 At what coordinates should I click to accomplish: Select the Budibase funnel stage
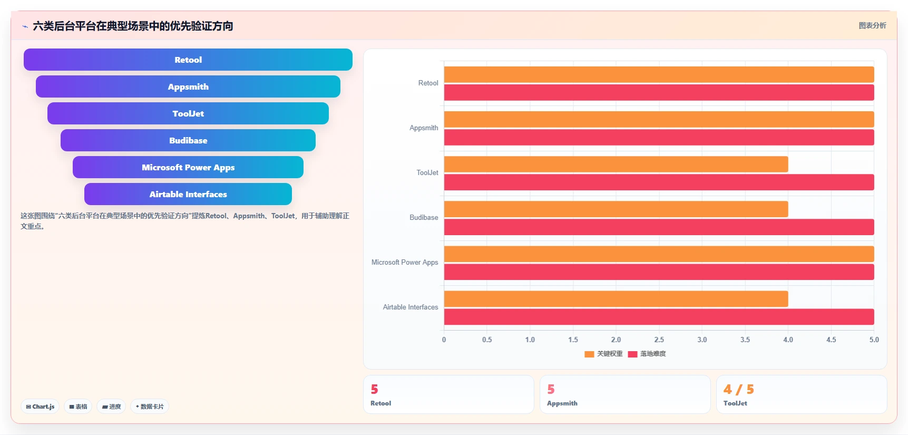pos(188,140)
